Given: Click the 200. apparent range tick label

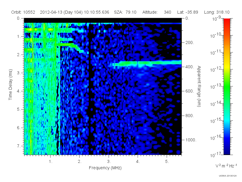Looking at the screenshot, I should point(190,42).
